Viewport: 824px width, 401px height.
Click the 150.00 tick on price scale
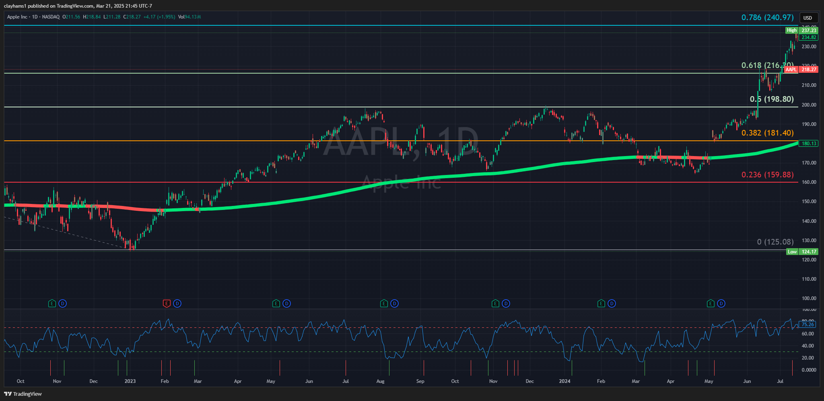[809, 202]
